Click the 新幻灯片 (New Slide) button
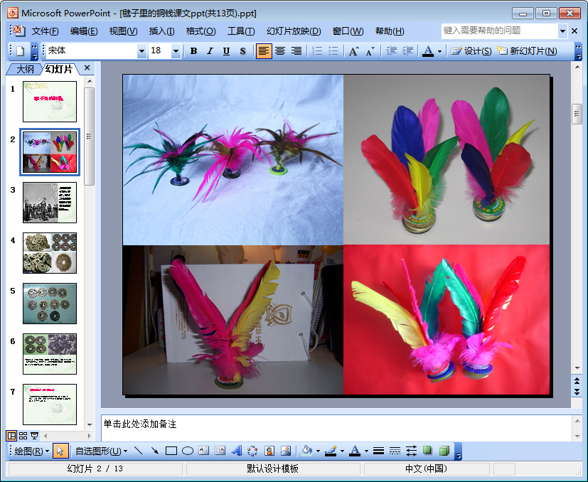Viewport: 588px width, 482px height. (x=527, y=51)
